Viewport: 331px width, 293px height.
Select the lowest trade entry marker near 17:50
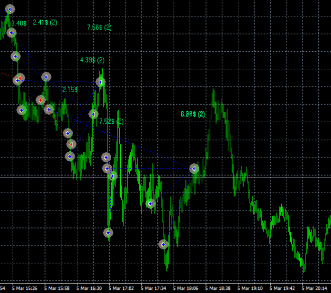click(x=163, y=244)
